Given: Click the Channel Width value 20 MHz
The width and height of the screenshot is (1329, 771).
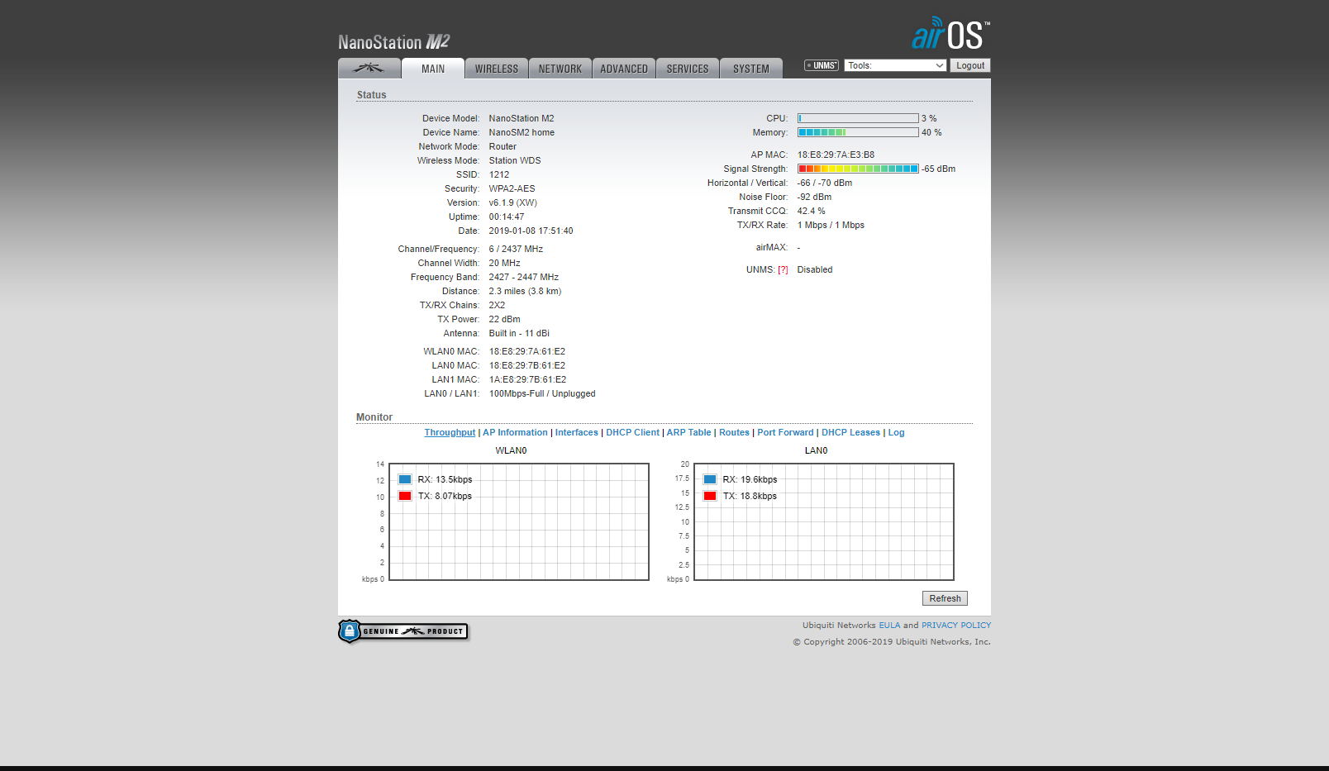Looking at the screenshot, I should click(504, 263).
